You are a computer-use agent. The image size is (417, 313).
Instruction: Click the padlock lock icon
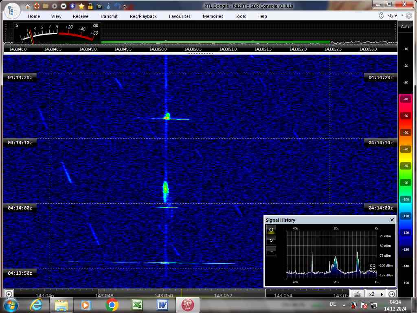90,6
